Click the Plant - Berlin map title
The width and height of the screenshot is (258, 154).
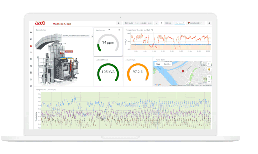[x=160, y=60]
